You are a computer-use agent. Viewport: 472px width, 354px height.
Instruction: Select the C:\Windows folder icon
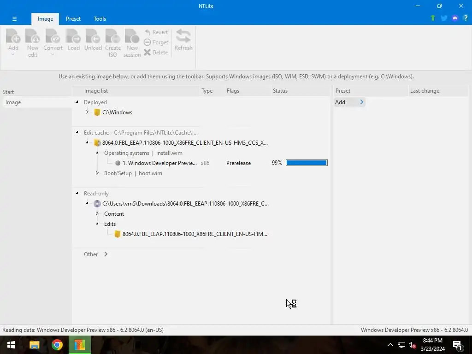[x=97, y=112]
